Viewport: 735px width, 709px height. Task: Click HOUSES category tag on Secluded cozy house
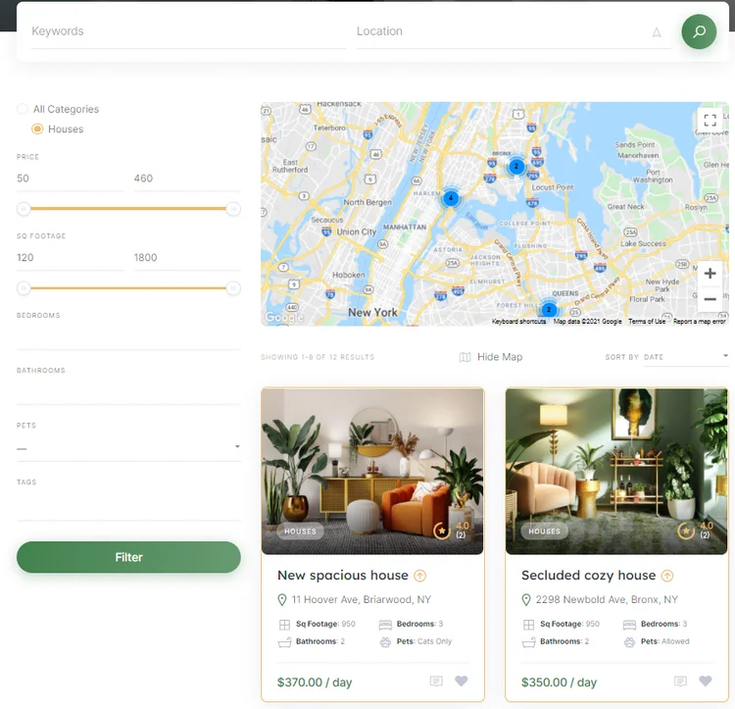[544, 531]
